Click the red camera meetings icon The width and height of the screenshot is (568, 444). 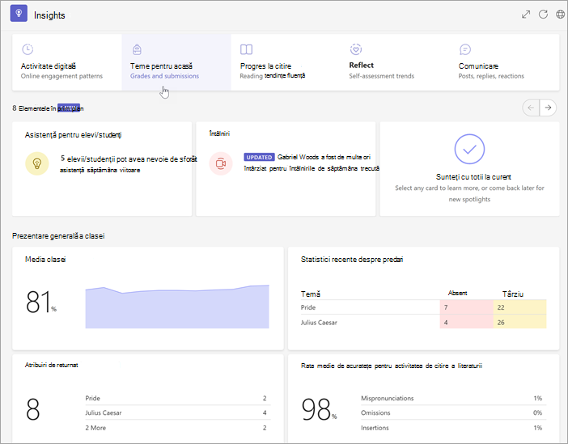(x=221, y=163)
